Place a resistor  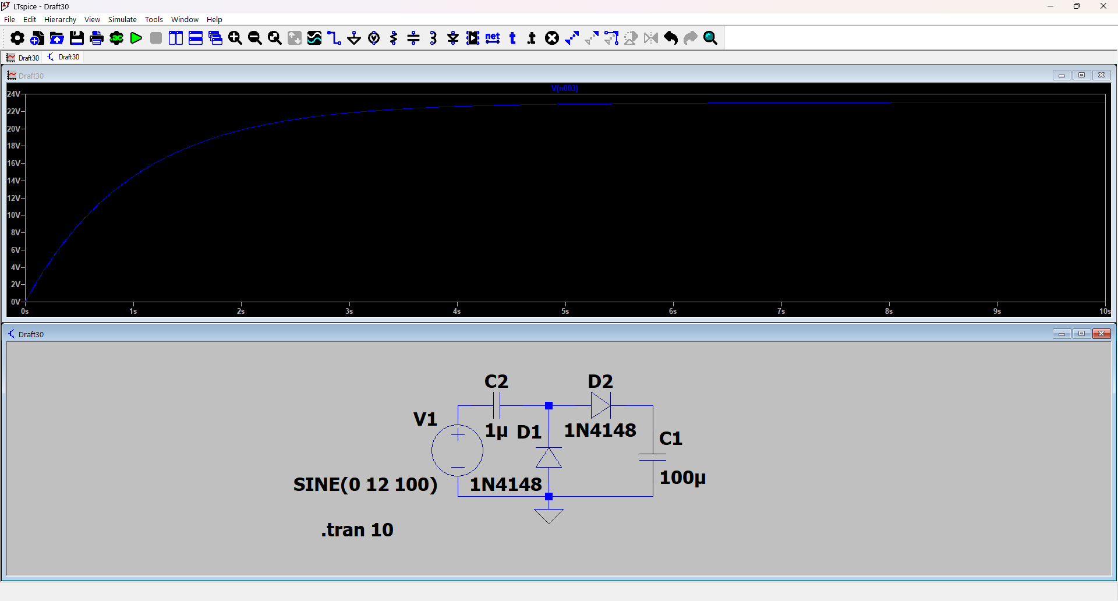(394, 38)
